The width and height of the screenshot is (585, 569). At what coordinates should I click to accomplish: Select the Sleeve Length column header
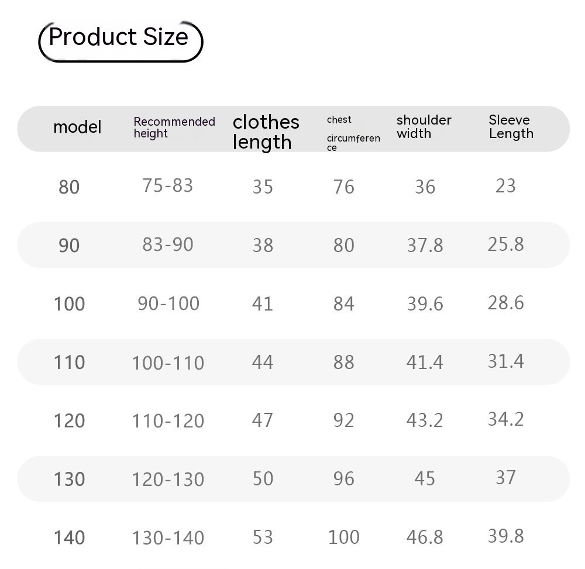[511, 127]
